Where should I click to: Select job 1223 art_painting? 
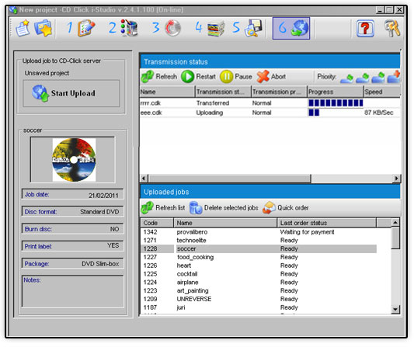[x=259, y=292]
